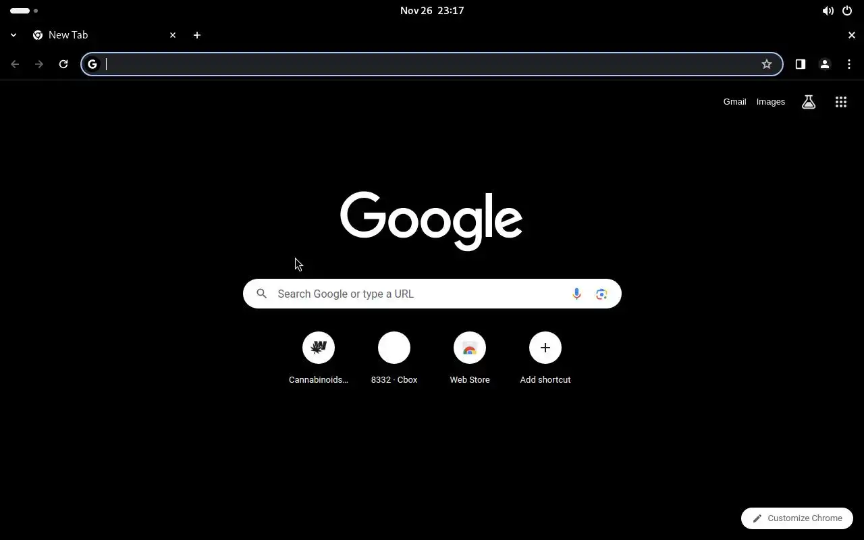864x540 pixels.
Task: Open the clock showing Nov 26 23:17
Action: point(432,11)
